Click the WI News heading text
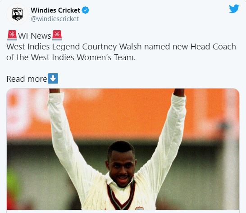 pos(35,35)
